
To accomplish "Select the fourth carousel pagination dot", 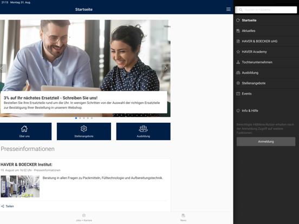I will pos(88,118).
